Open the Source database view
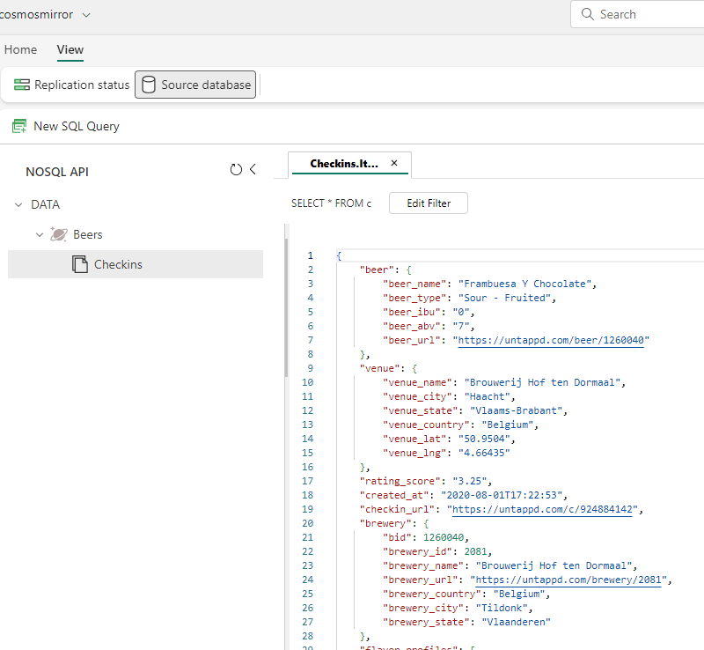 pos(195,85)
